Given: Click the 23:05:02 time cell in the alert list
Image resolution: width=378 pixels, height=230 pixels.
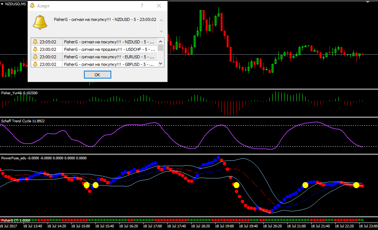Looking at the screenshot, I should (48, 42).
